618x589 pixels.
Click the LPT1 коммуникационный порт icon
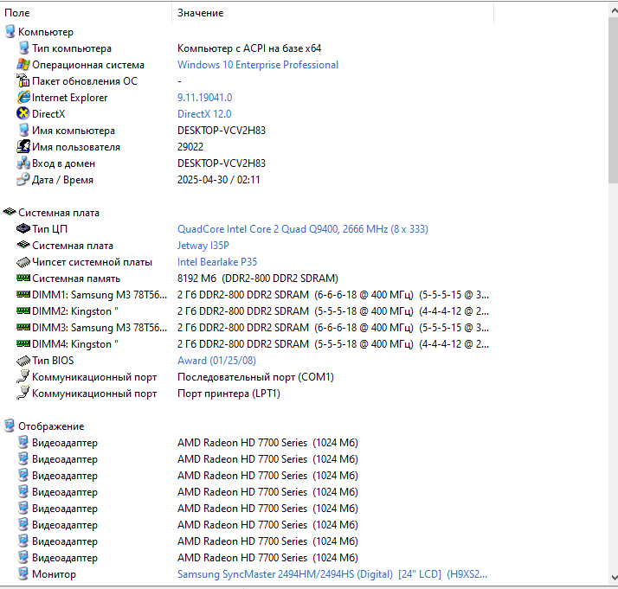(x=23, y=394)
